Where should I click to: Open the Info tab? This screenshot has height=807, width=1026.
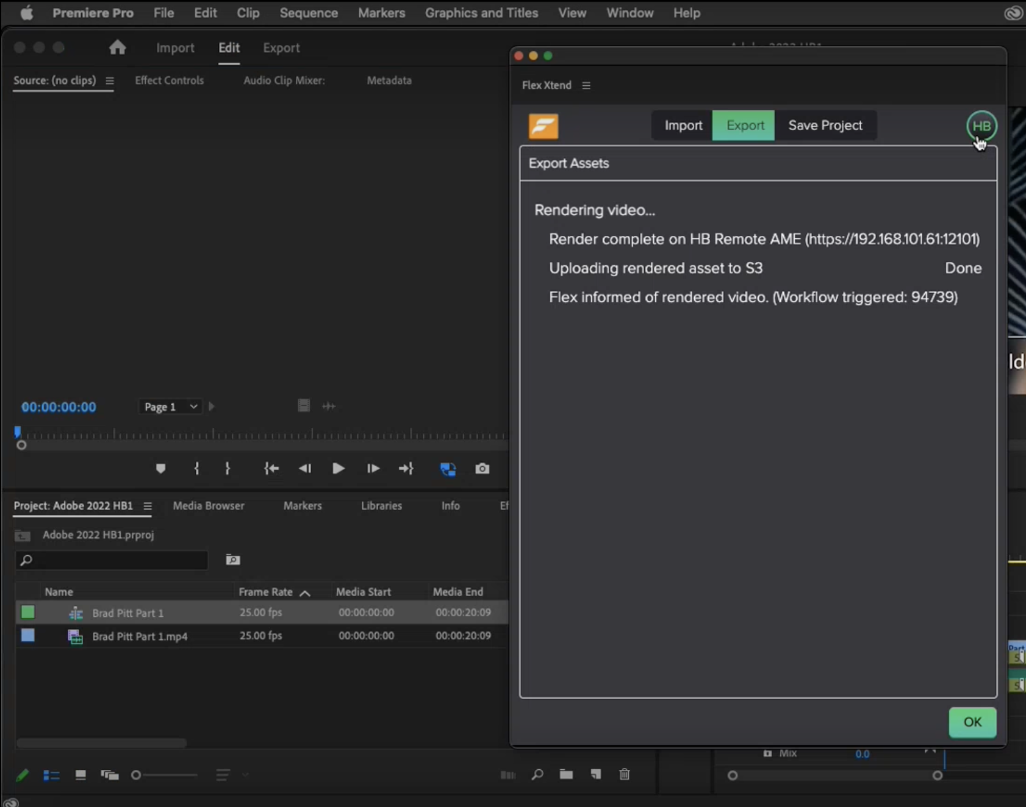click(x=450, y=506)
